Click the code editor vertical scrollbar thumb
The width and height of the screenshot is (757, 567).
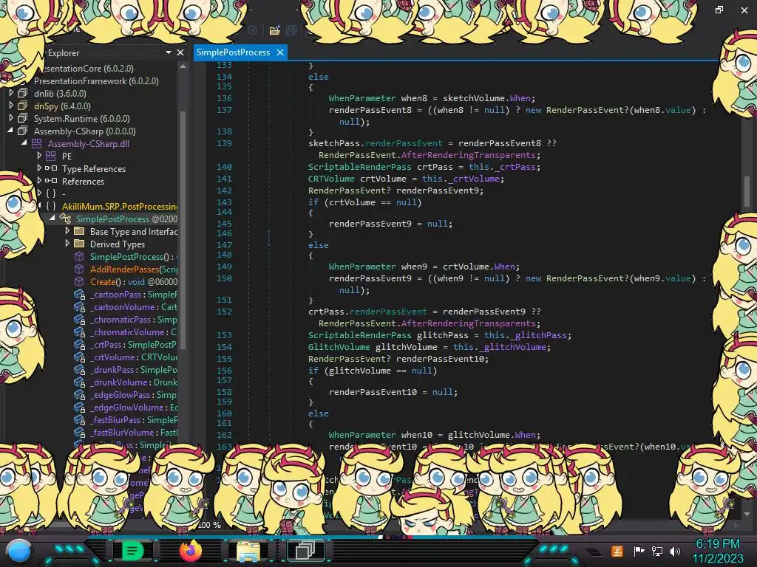coord(747,191)
